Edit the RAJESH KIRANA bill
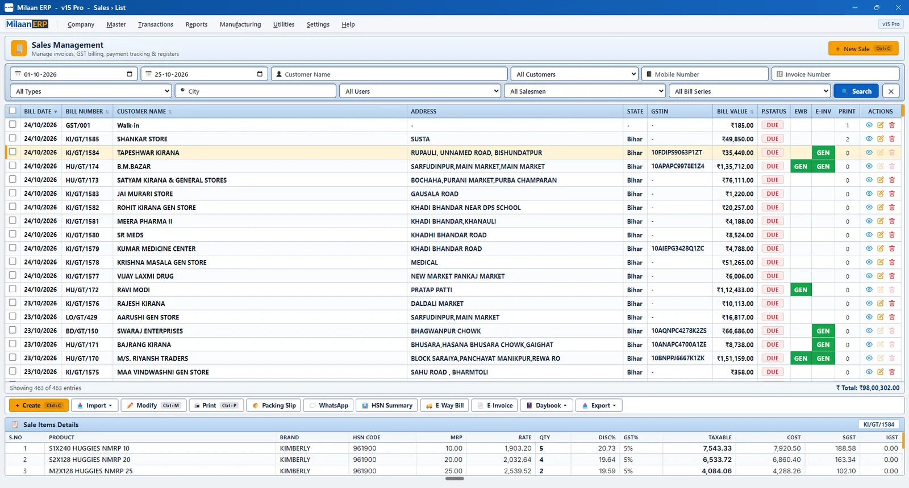Screen dimensions: 909x488 tap(880, 304)
